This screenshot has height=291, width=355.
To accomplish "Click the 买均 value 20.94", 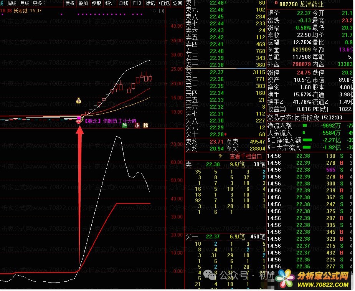I will pyautogui.click(x=217, y=149).
